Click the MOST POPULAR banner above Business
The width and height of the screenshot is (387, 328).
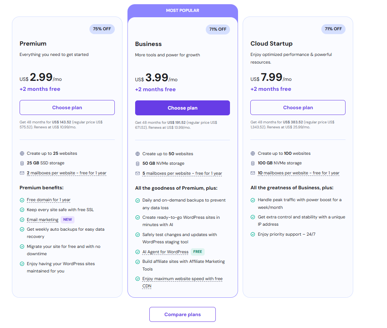click(x=182, y=11)
